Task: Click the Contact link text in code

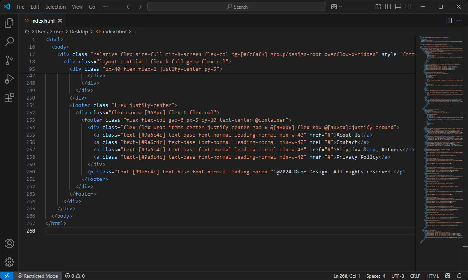Action: click(347, 142)
